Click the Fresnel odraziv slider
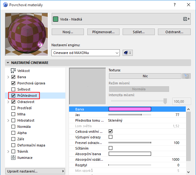196x175 pixels. [130, 142]
